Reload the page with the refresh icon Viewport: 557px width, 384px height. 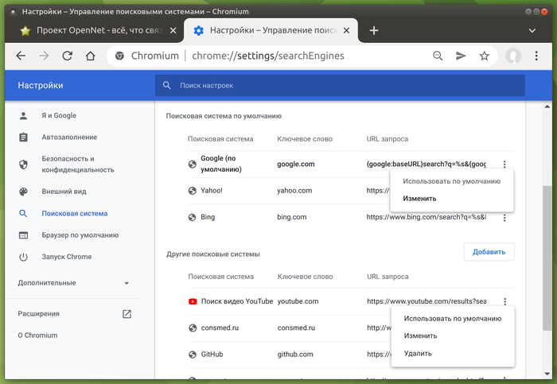pos(68,56)
